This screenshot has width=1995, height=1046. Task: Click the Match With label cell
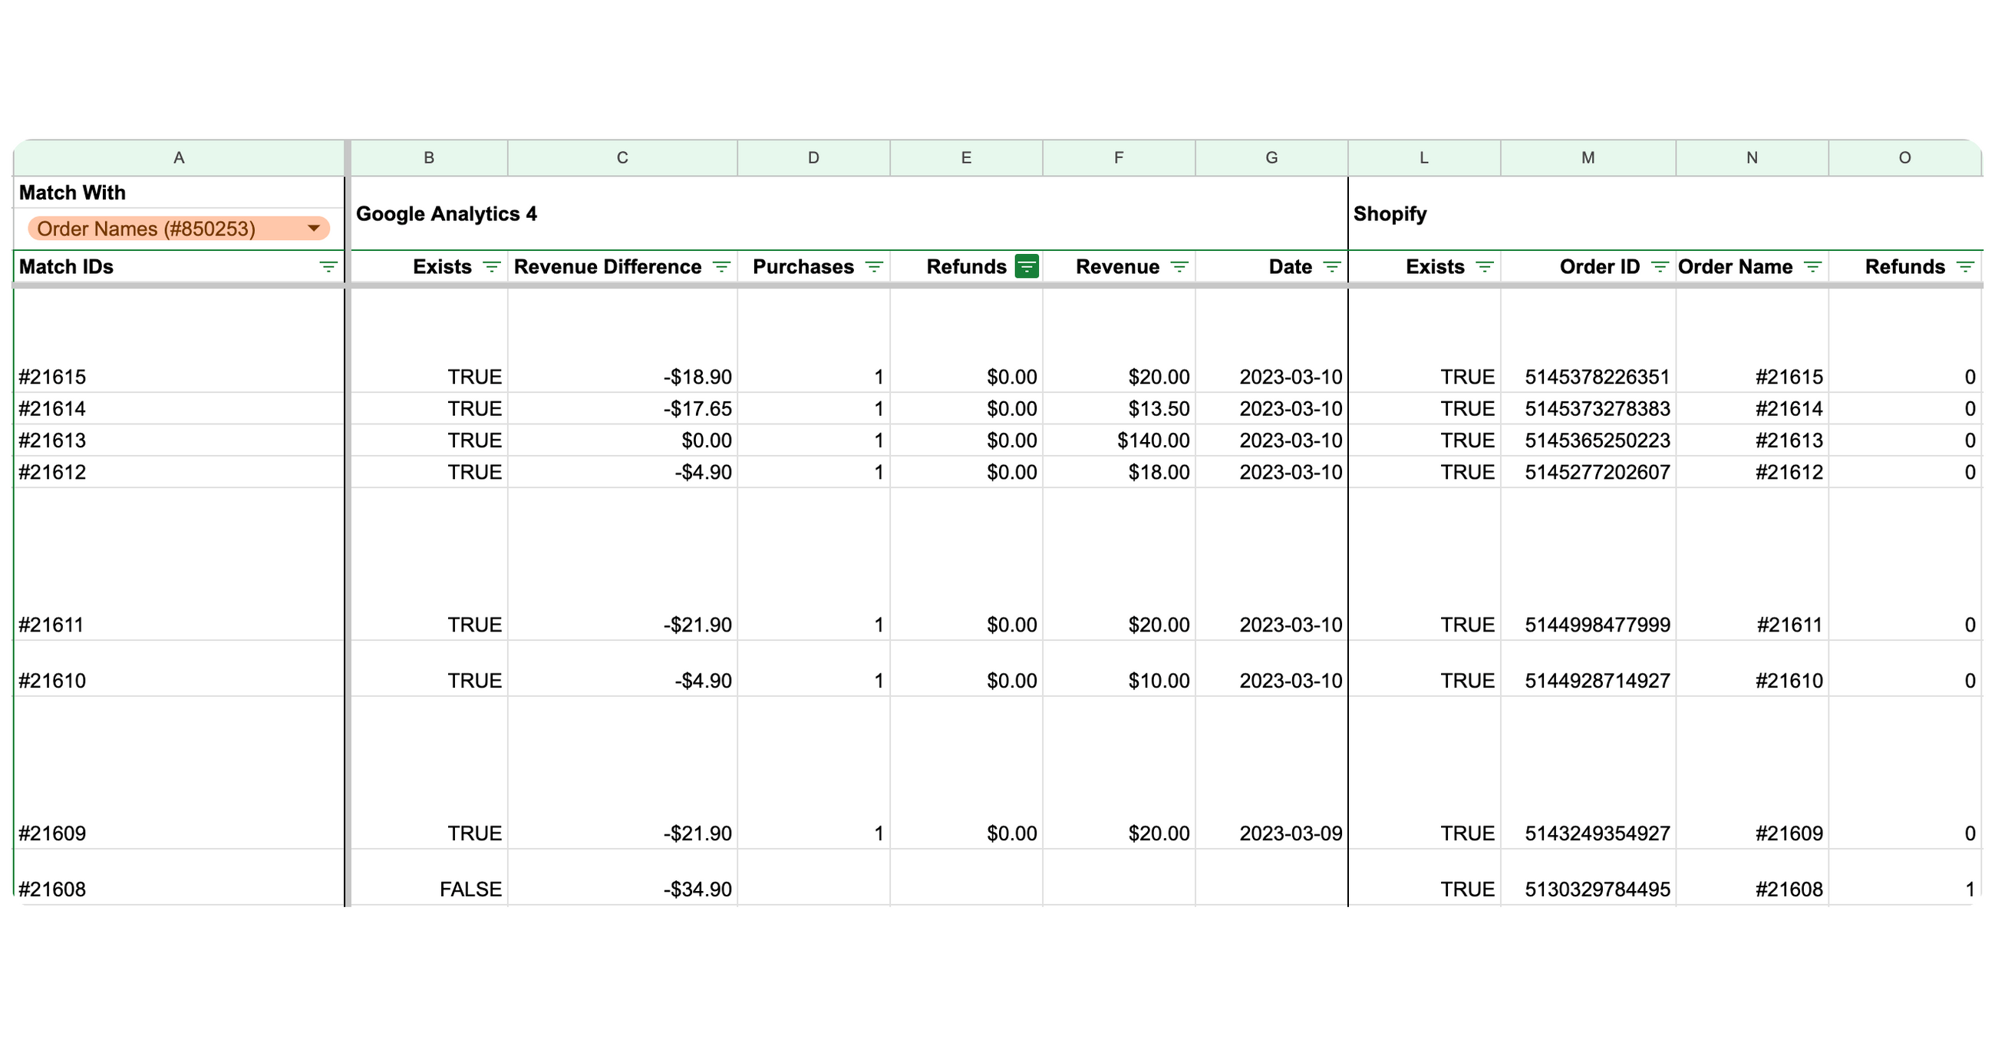tap(179, 192)
